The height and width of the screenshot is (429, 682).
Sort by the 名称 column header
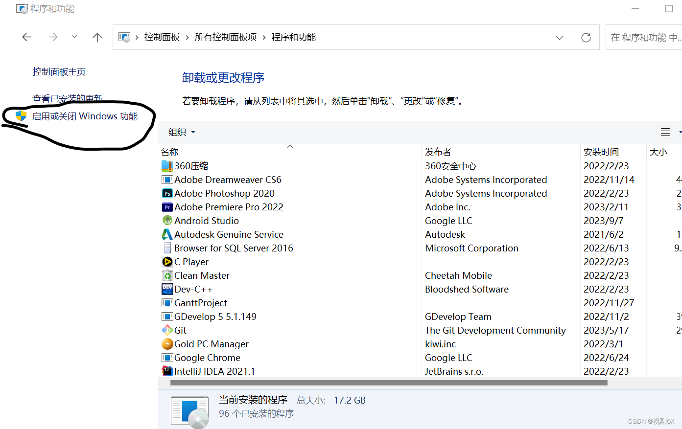pyautogui.click(x=169, y=152)
